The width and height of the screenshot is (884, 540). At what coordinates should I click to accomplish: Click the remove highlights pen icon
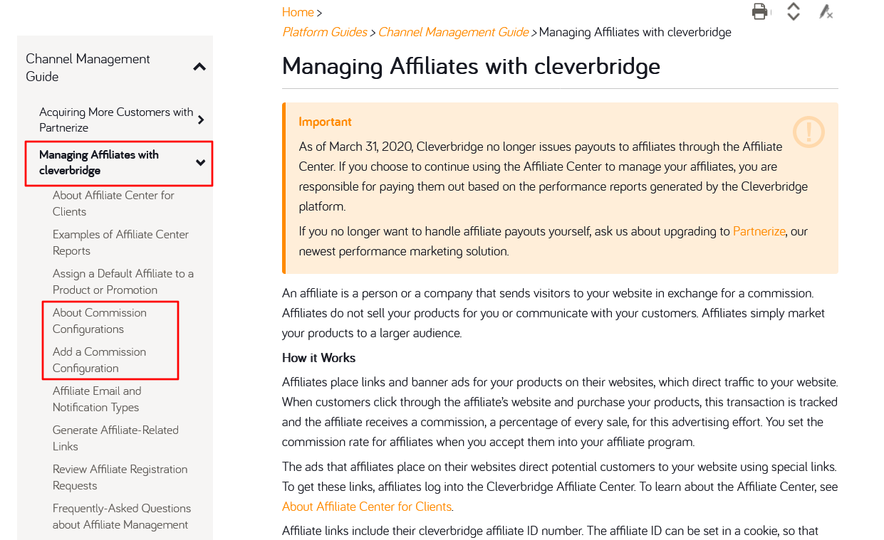pyautogui.click(x=826, y=11)
